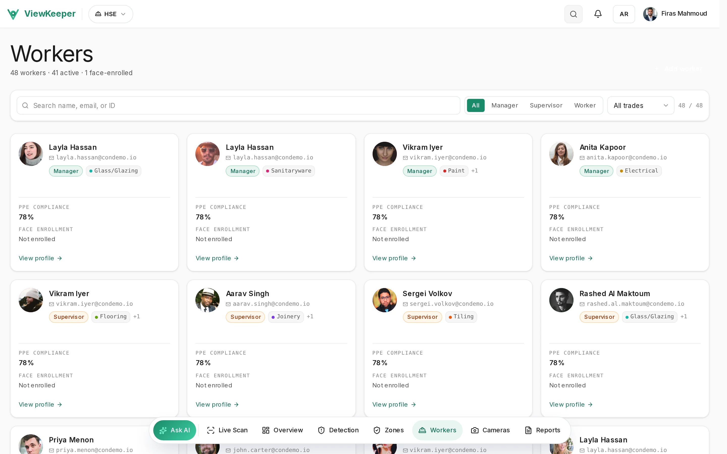727x454 pixels.
Task: Click the Sanitaryware trade tag
Action: point(288,171)
